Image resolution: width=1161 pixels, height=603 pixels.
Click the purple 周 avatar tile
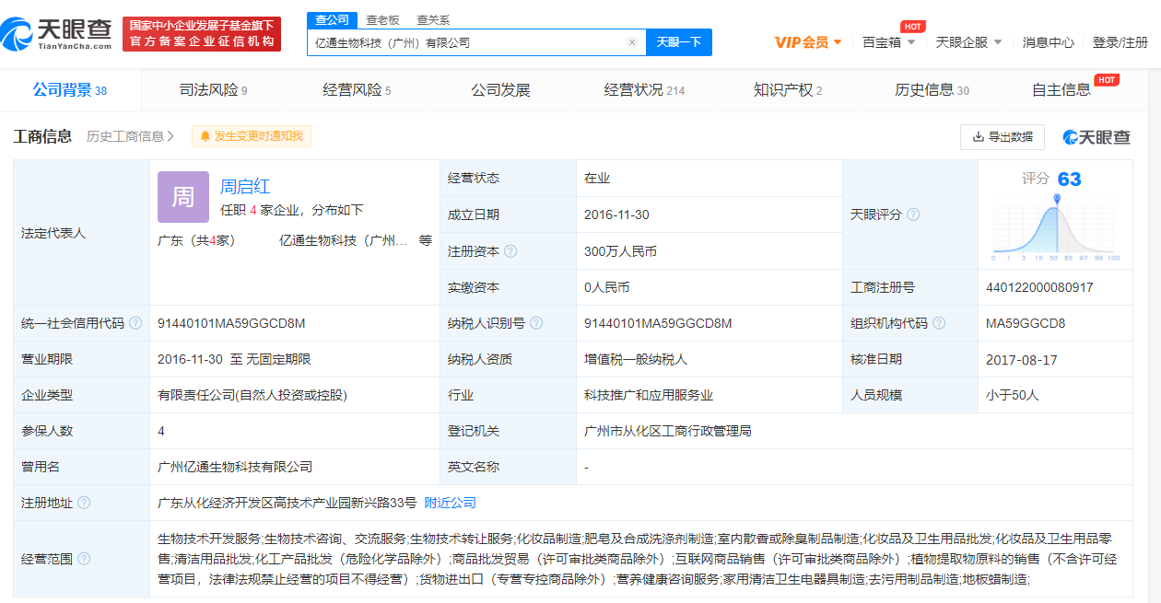pyautogui.click(x=183, y=196)
